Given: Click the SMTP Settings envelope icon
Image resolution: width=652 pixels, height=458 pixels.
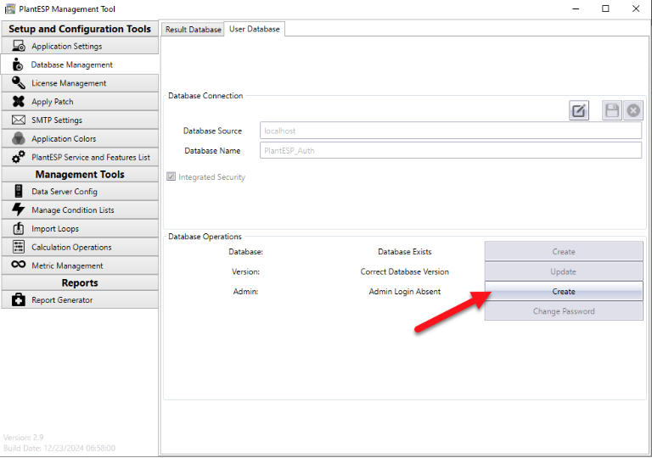Looking at the screenshot, I should [x=19, y=120].
